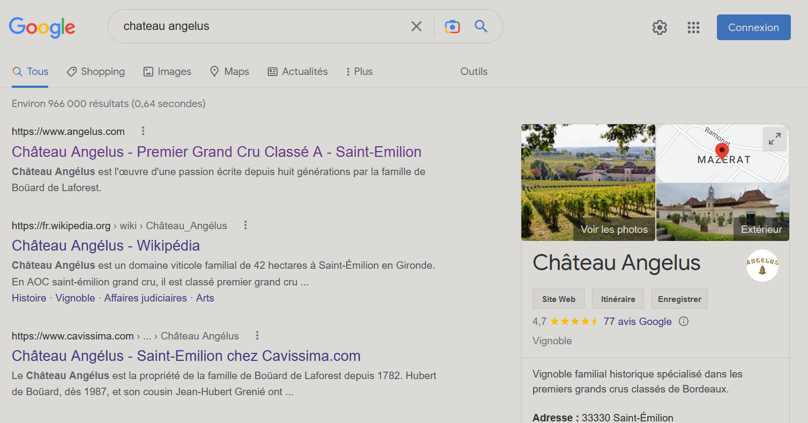Click the Itinéraire button
The width and height of the screenshot is (808, 423).
[x=618, y=299]
